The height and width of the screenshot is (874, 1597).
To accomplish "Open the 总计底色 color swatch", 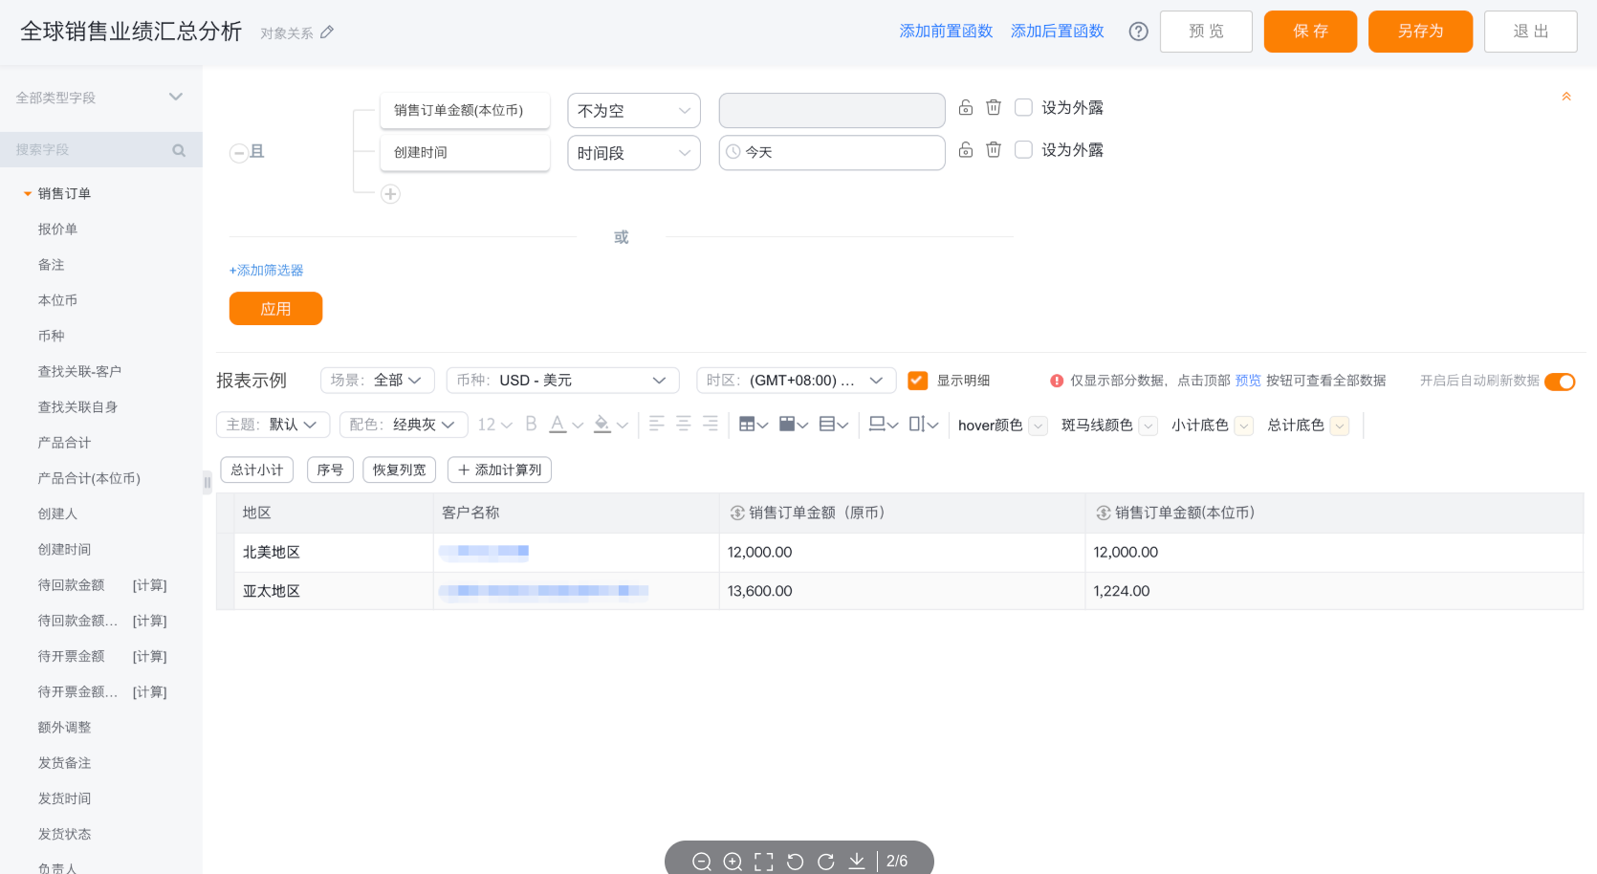I will [x=1339, y=426].
